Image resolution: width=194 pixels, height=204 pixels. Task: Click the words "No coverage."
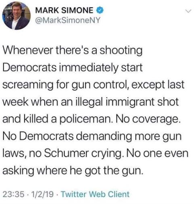(x=148, y=119)
